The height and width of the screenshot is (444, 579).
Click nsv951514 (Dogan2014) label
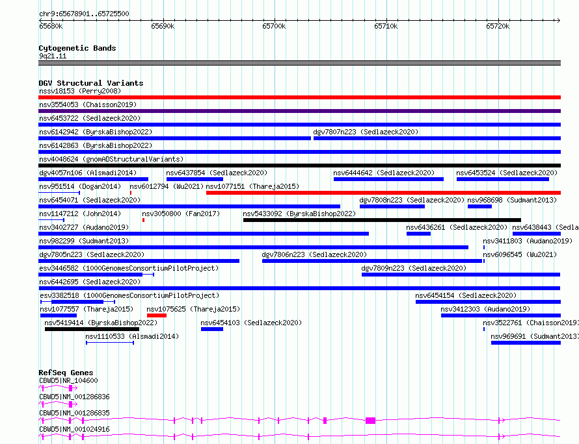click(80, 186)
